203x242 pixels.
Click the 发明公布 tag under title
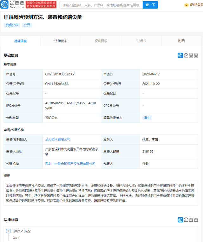12,25
